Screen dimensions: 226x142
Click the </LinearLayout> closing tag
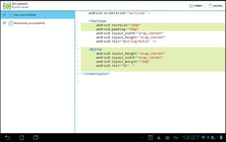[95, 74]
